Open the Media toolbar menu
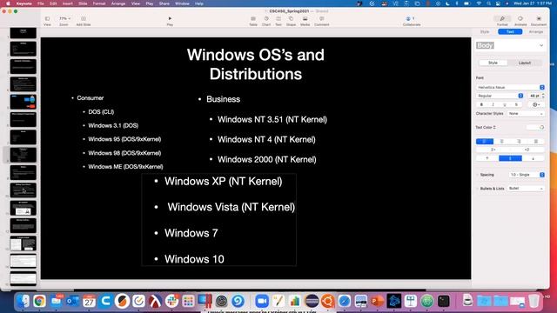This screenshot has width=557, height=313. click(x=305, y=21)
